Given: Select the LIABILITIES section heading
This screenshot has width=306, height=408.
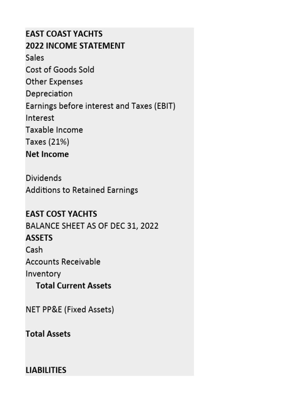Looking at the screenshot, I should (x=46, y=370).
